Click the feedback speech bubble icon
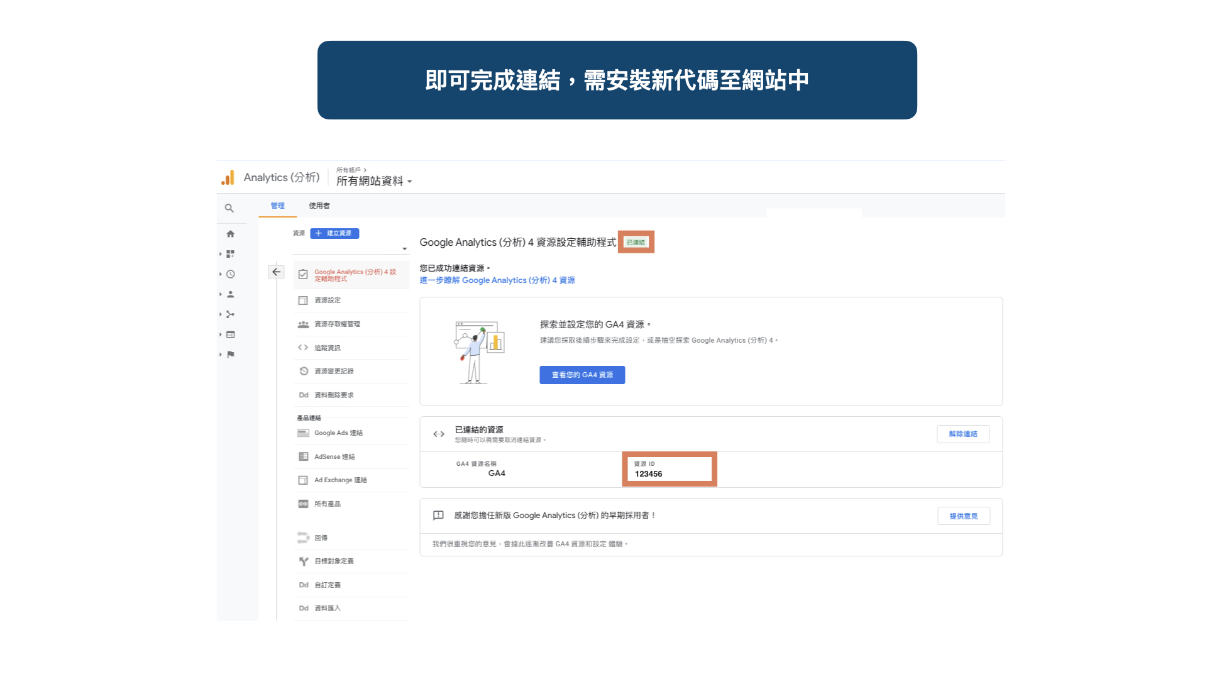 click(x=438, y=516)
